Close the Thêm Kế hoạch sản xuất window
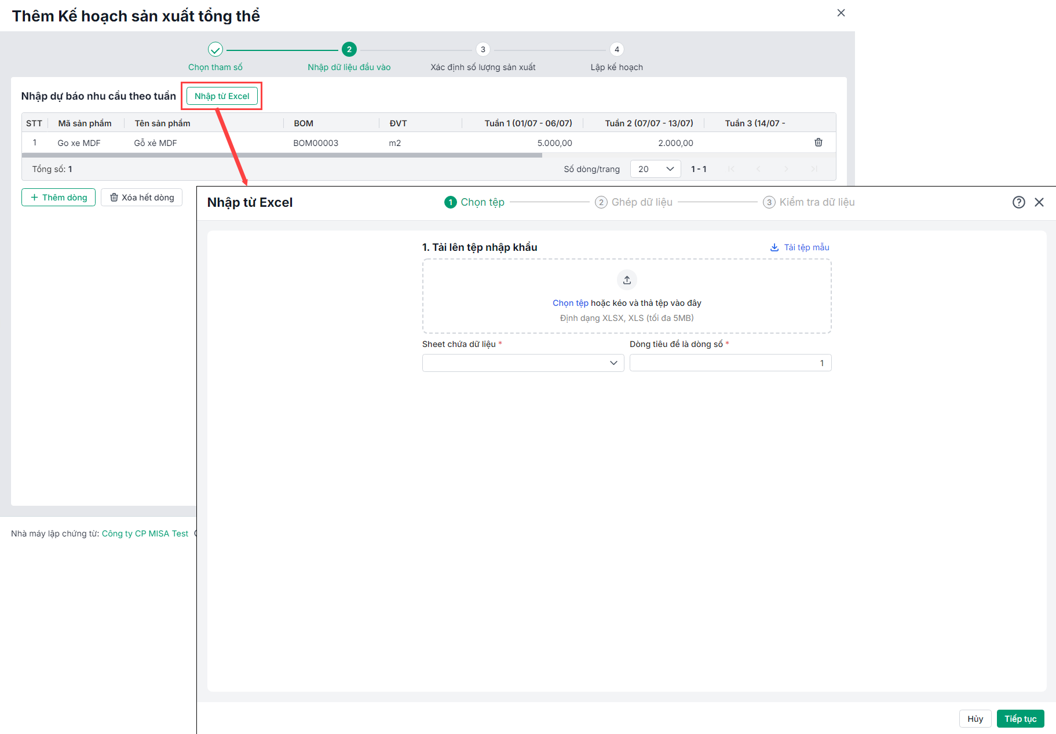Screen dimensions: 1056x734 click(841, 13)
